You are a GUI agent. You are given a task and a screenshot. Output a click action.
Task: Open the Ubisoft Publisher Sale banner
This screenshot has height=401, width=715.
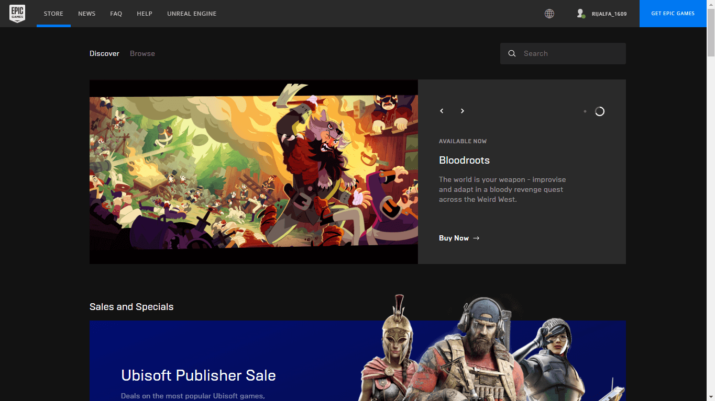358,361
